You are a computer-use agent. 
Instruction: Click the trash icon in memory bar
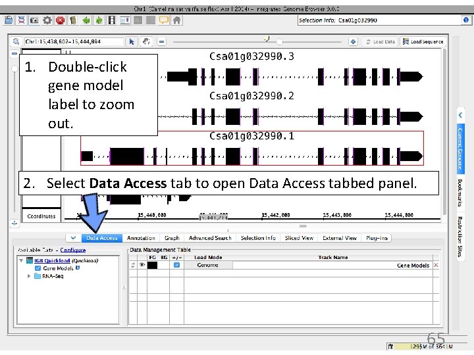click(x=390, y=346)
